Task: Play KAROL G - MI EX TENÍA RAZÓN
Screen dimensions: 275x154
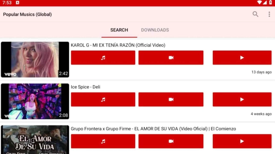Action: (242, 58)
